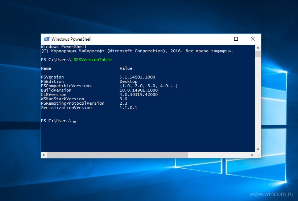This screenshot has height=201, width=298.
Task: Click the CLRVersion row name
Action: [54, 95]
